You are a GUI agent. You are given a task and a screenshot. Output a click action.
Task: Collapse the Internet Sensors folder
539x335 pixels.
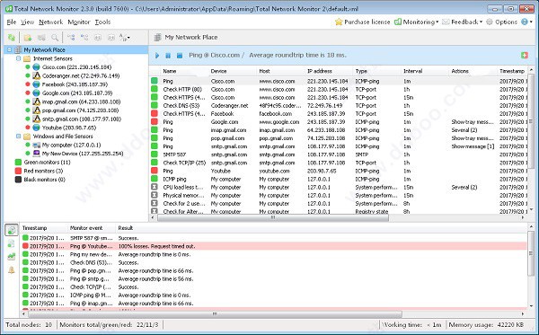[19, 58]
